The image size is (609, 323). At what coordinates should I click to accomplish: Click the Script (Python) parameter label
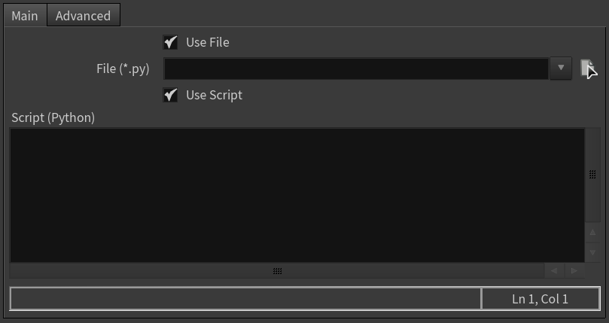[x=53, y=117]
